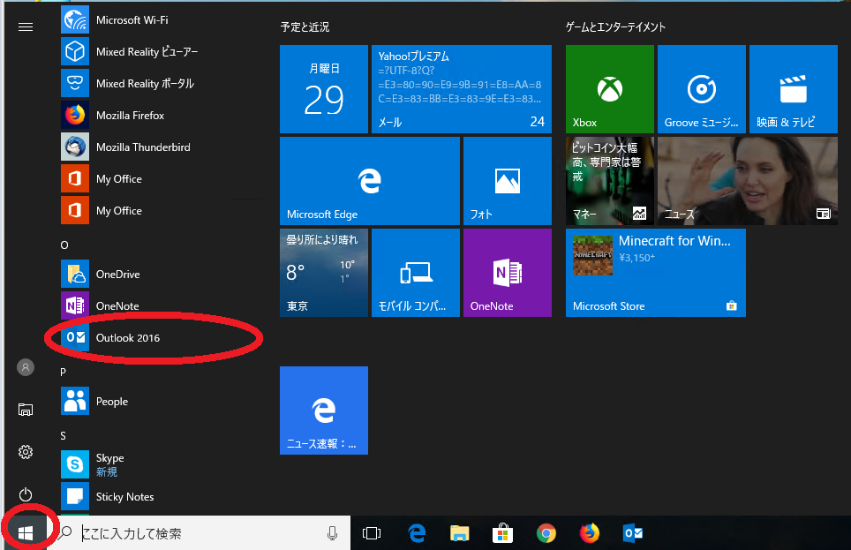Viewport: 851px width, 550px height.
Task: Open Mozilla Thunderbird mail client
Action: 162,147
